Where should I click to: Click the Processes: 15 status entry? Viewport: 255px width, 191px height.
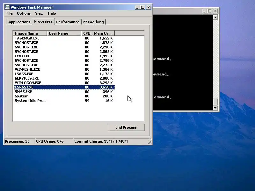coord(19,141)
